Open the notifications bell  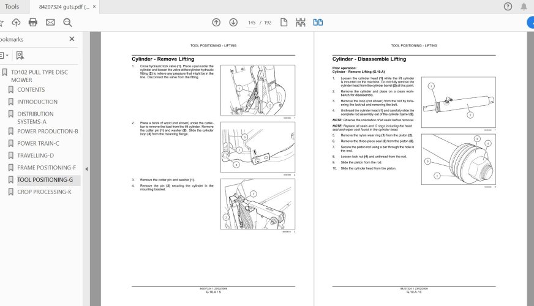click(x=524, y=7)
